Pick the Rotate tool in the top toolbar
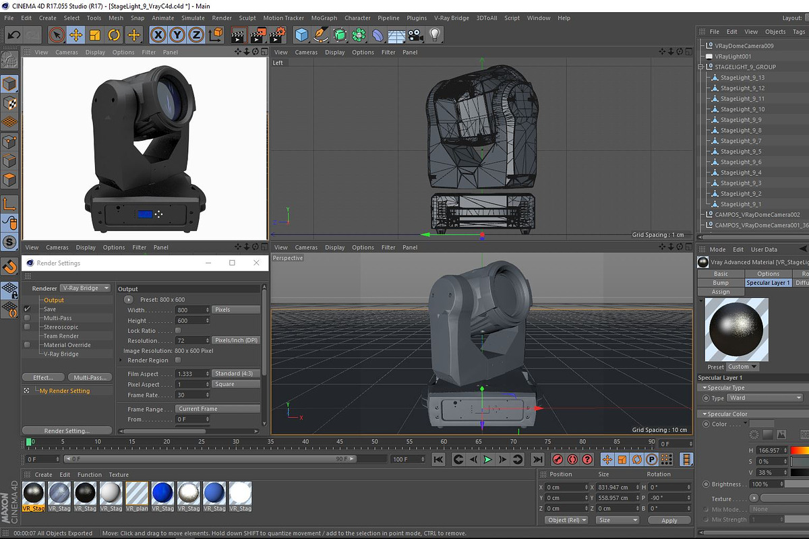The image size is (809, 539). (115, 35)
